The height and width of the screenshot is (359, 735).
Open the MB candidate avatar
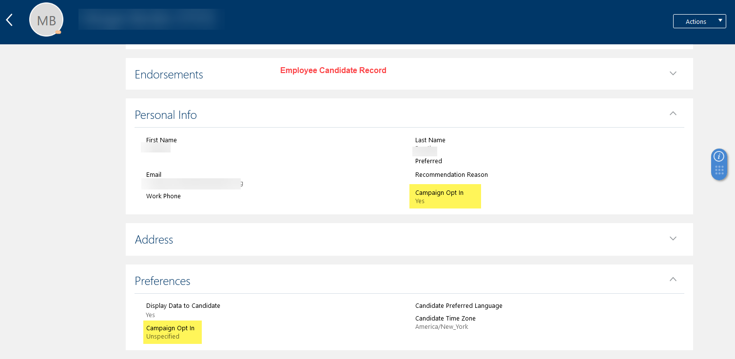(x=46, y=19)
